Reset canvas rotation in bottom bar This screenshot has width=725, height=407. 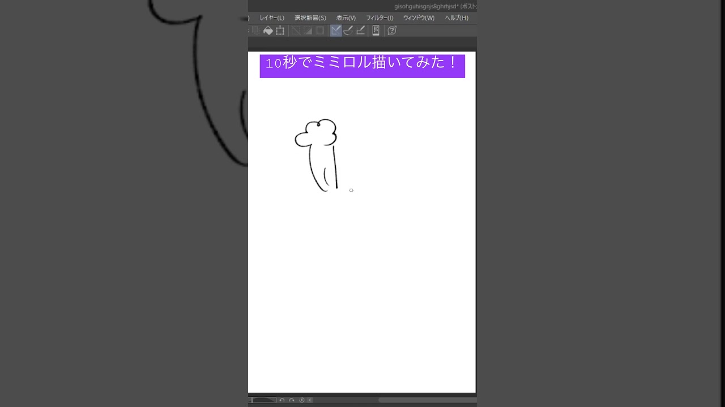click(x=301, y=400)
